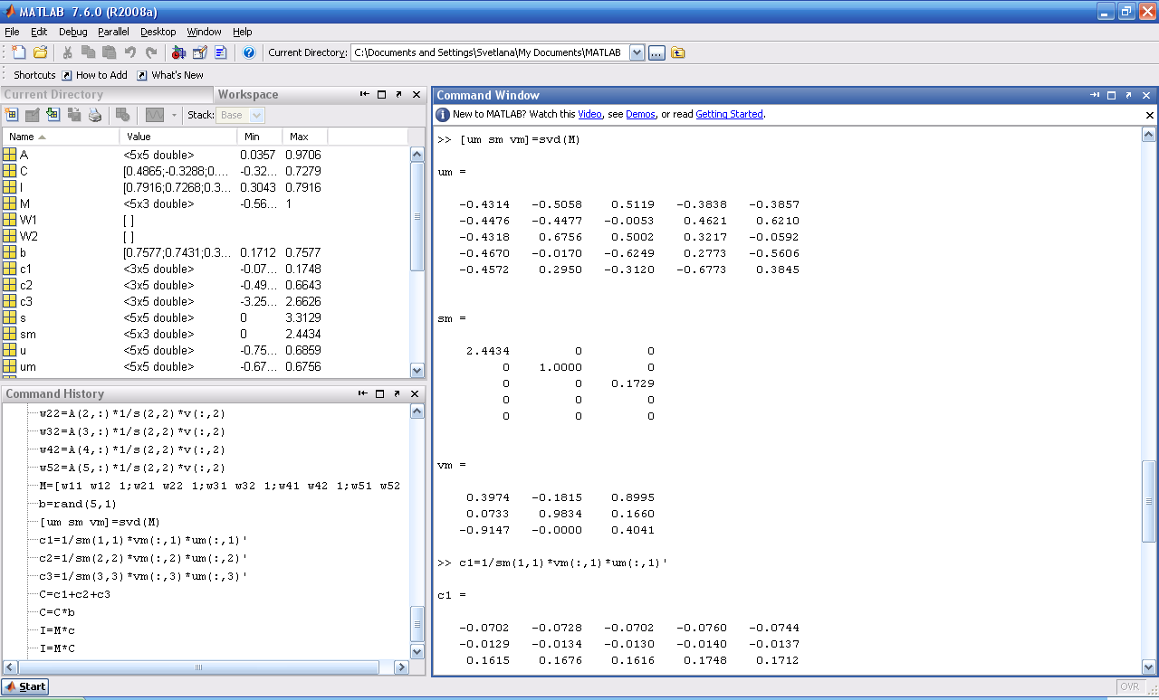Open the Debug menu
Screen dimensions: 1159x700
73,32
